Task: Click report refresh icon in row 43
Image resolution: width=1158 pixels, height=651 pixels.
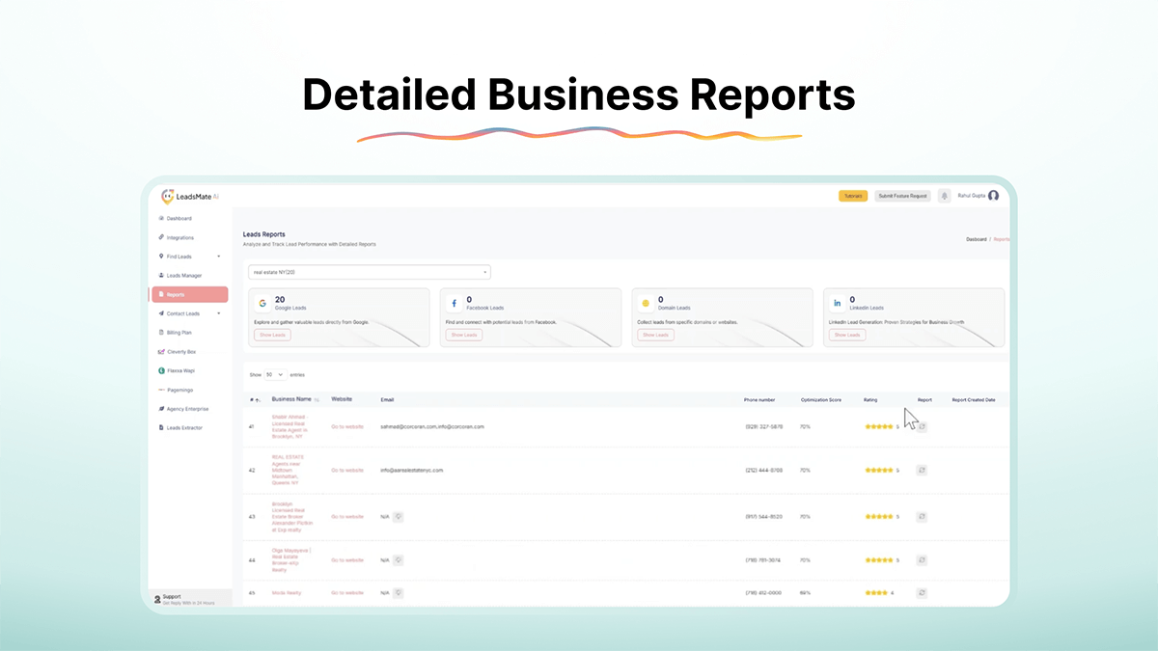Action: tap(922, 517)
